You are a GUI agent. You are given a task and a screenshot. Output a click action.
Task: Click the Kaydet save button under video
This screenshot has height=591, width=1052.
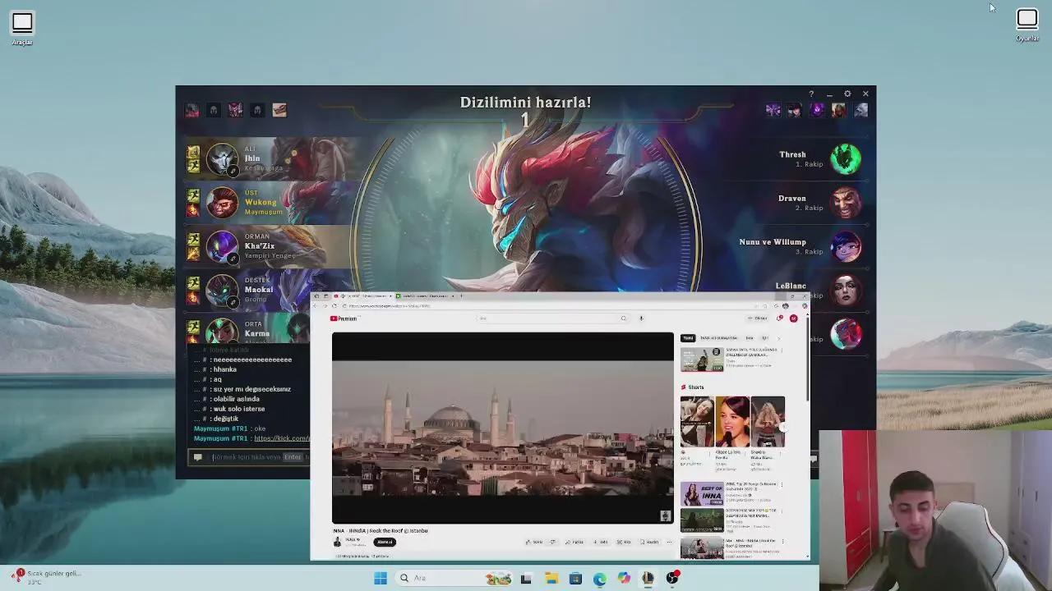tap(650, 542)
